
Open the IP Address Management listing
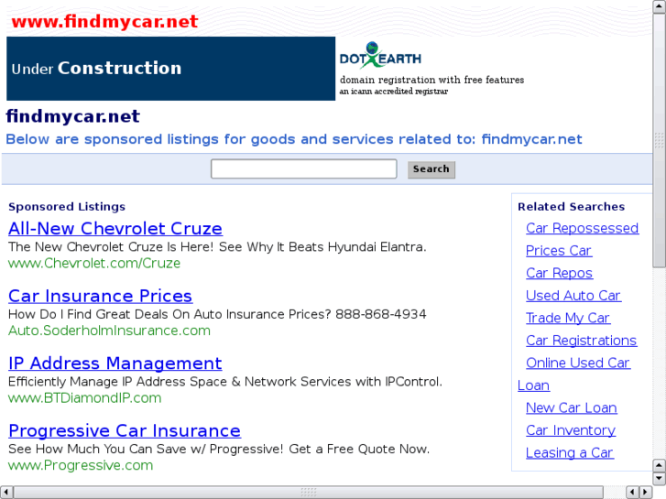coord(115,363)
